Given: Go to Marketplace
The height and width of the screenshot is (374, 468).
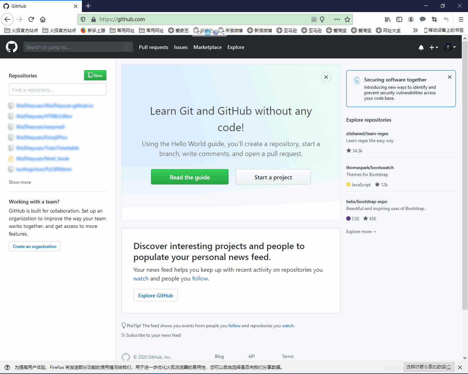Looking at the screenshot, I should (x=207, y=47).
